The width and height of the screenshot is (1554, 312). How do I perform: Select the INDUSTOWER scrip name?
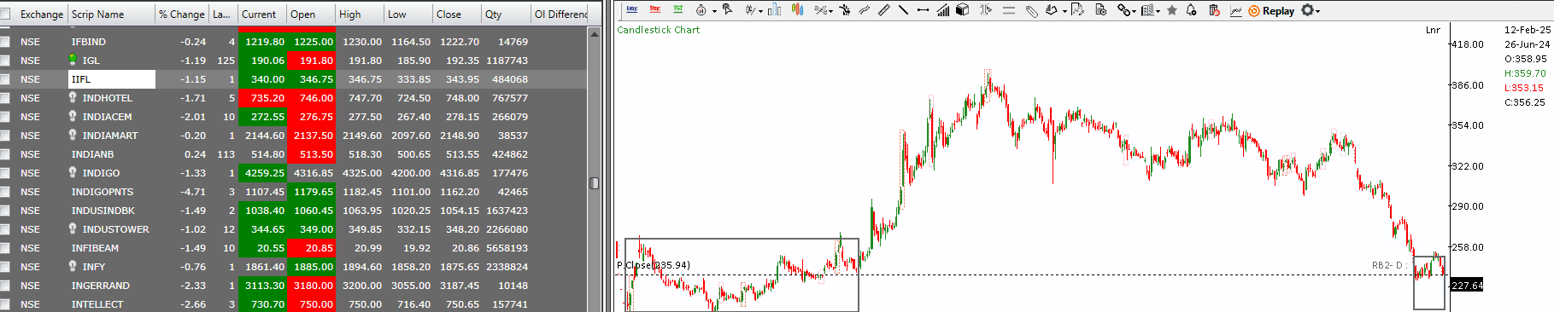pyautogui.click(x=115, y=229)
